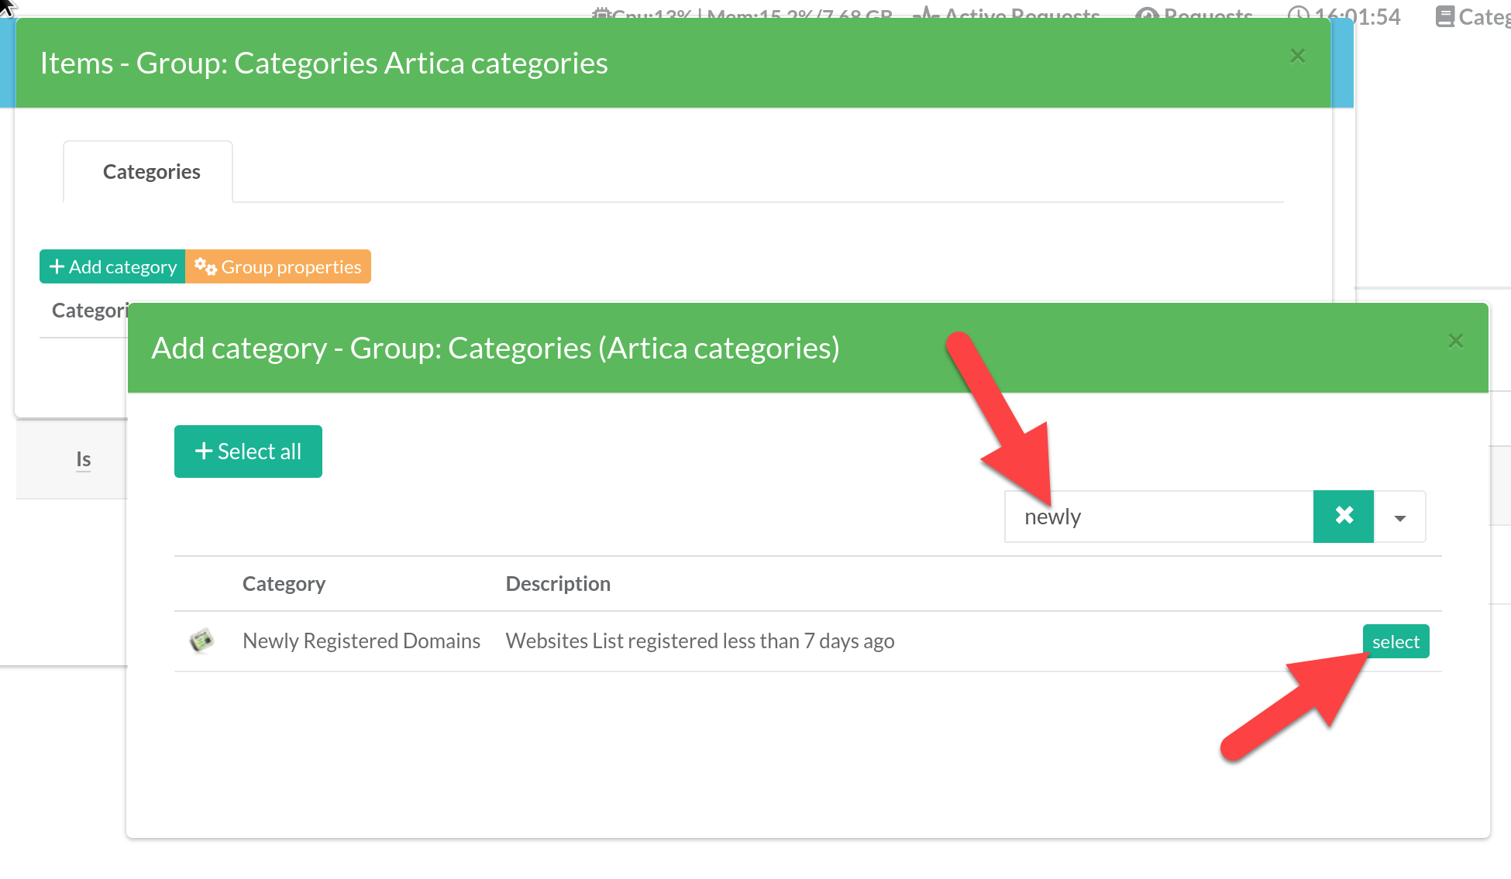This screenshot has height=879, width=1511.
Task: Select the Newly Registered Domains category
Action: click(1396, 641)
